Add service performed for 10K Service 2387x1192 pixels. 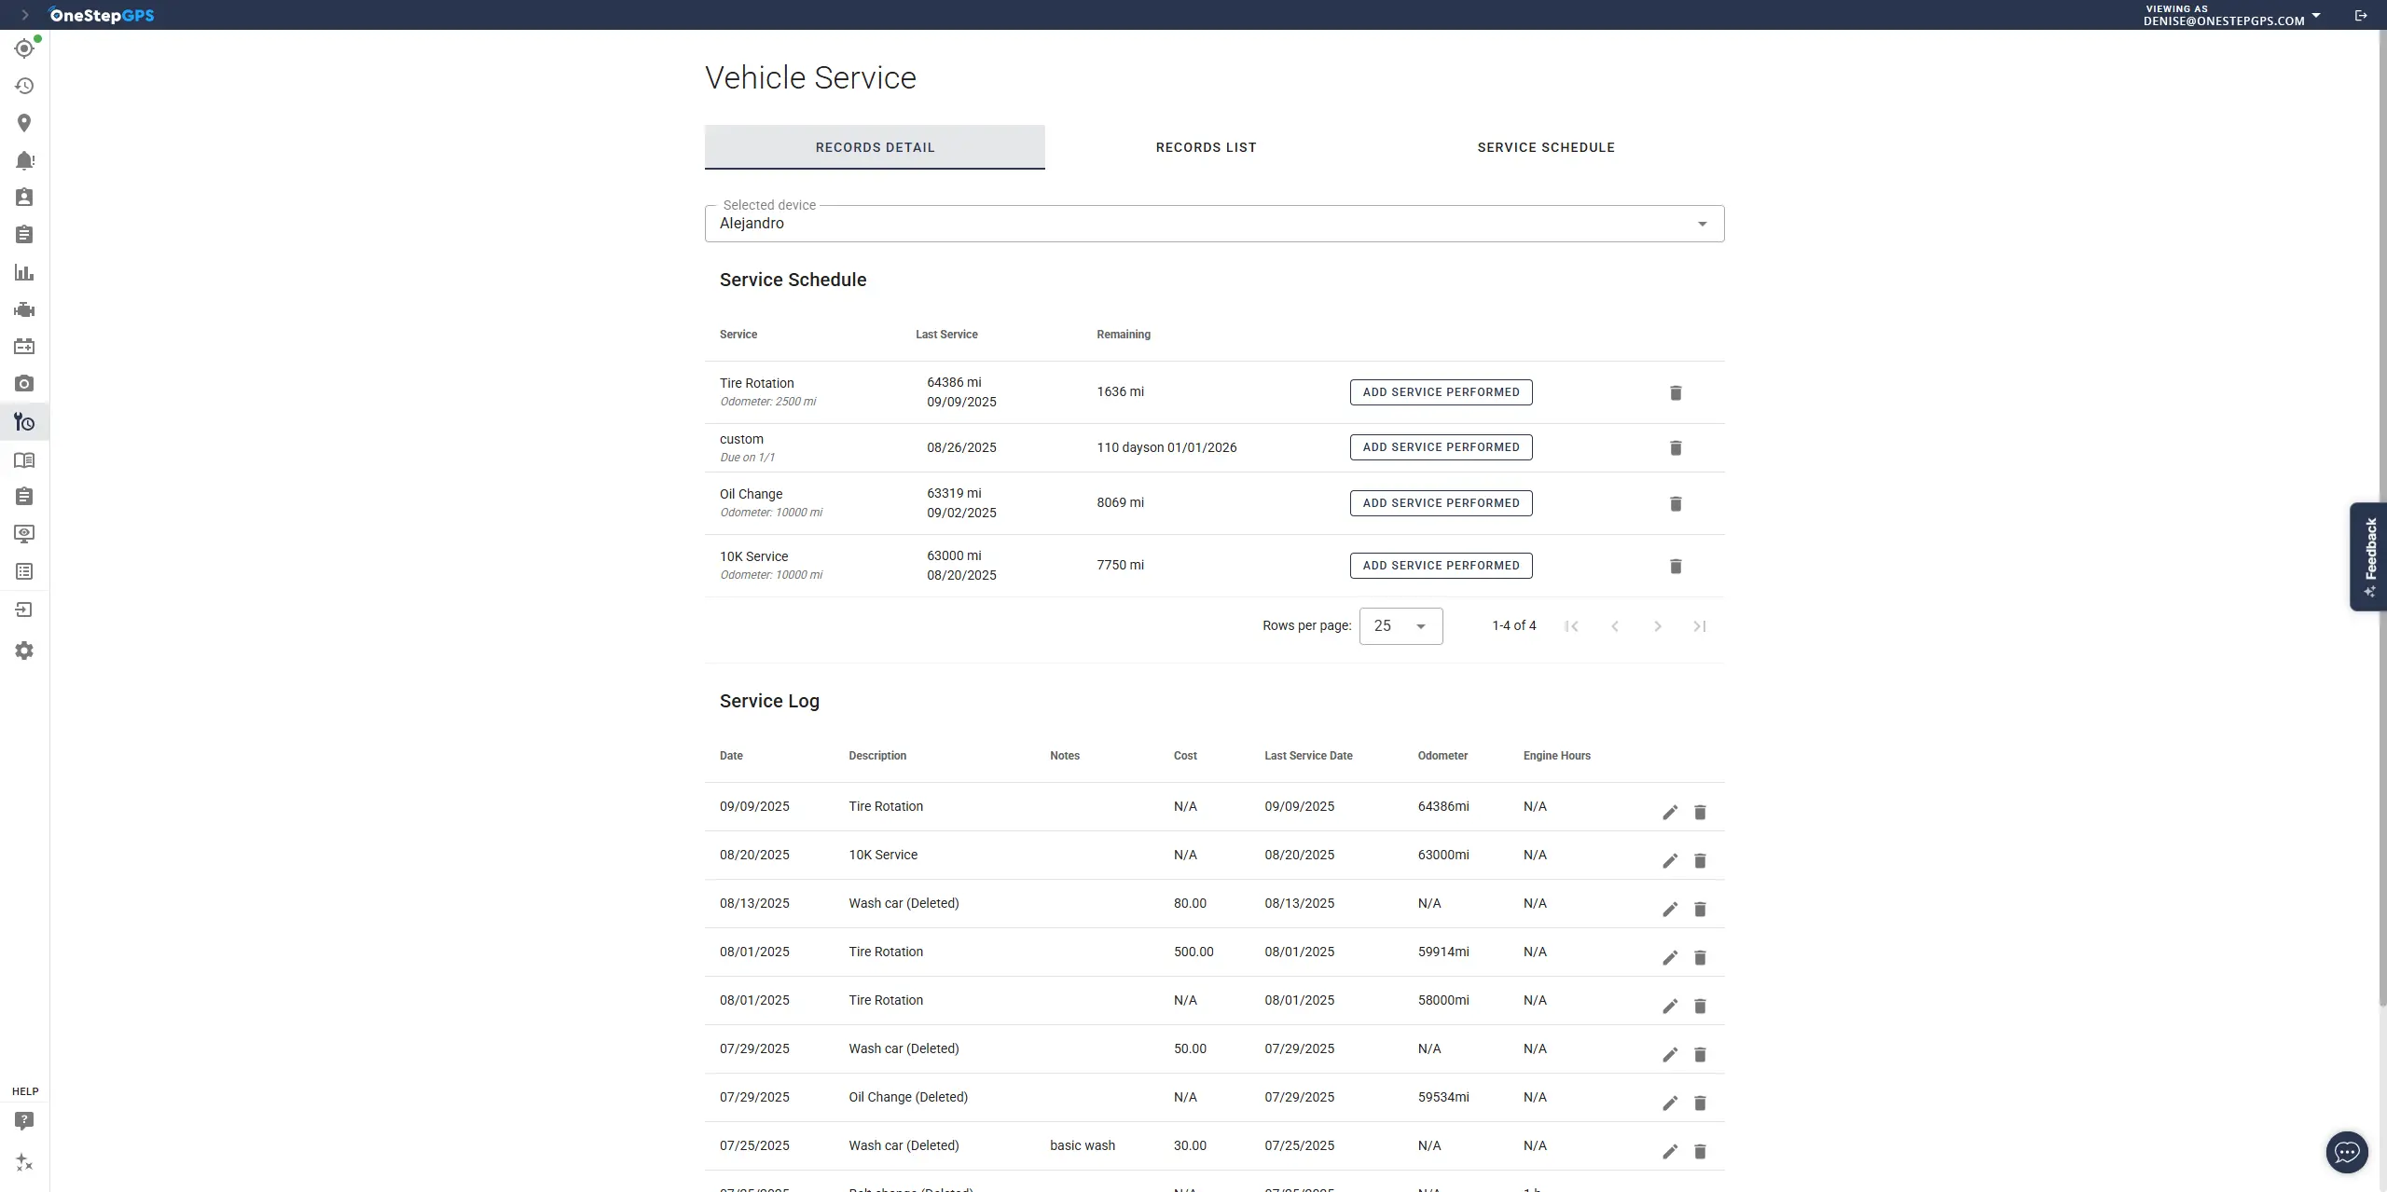click(x=1441, y=566)
